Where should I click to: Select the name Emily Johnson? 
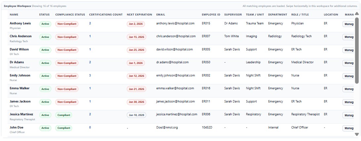click(x=20, y=75)
